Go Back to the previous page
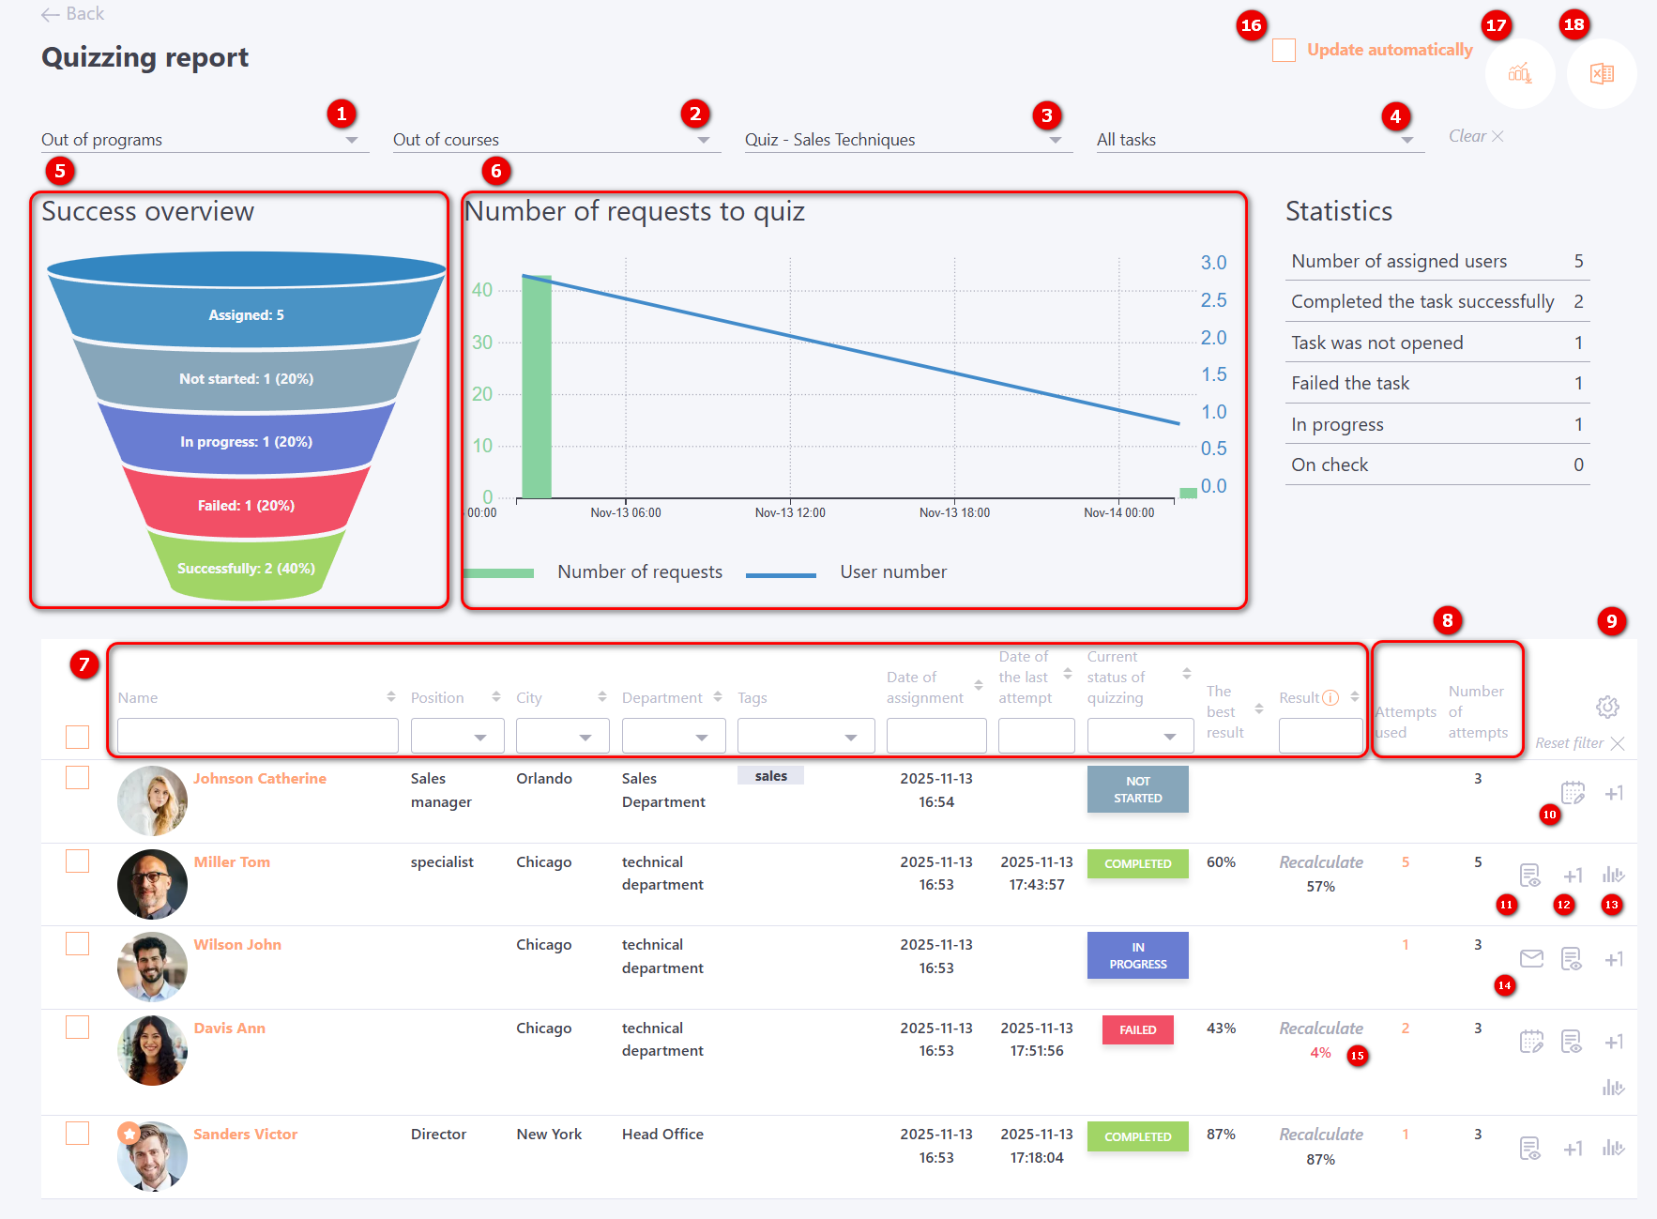 pos(73,14)
